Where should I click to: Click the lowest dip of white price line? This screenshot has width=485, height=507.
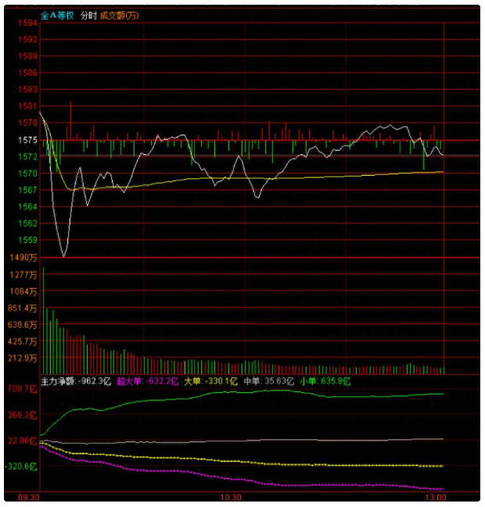[64, 256]
